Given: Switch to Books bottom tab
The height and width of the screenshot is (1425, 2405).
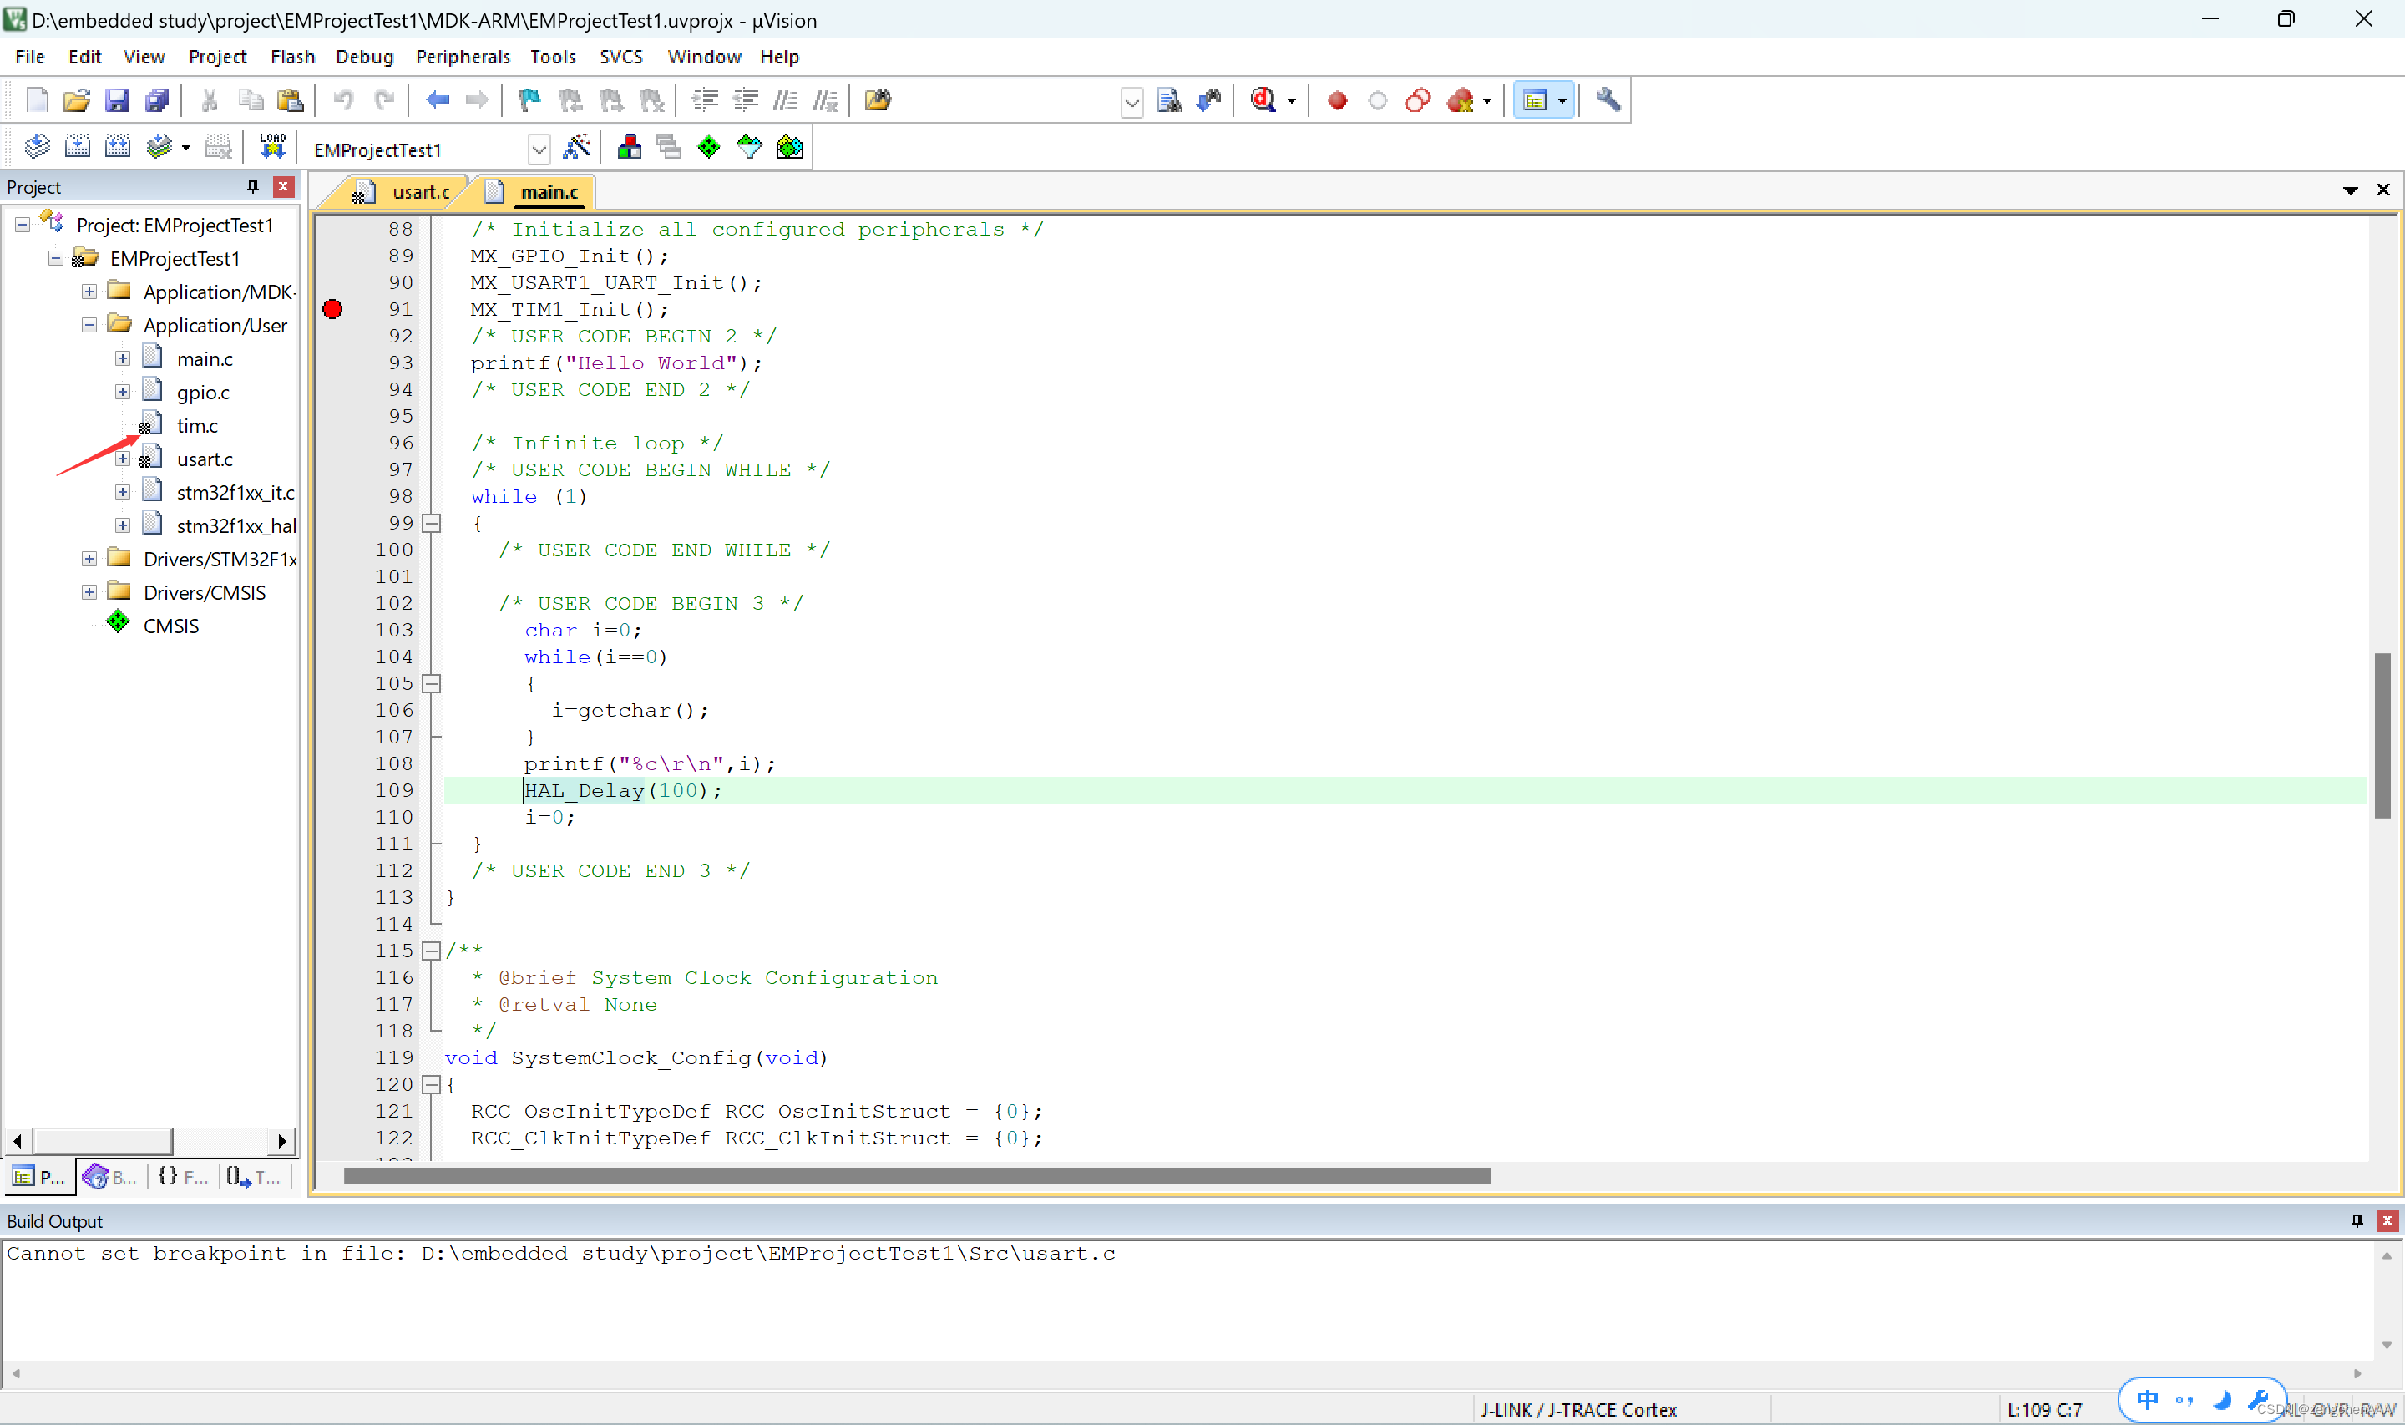Looking at the screenshot, I should coord(110,1177).
